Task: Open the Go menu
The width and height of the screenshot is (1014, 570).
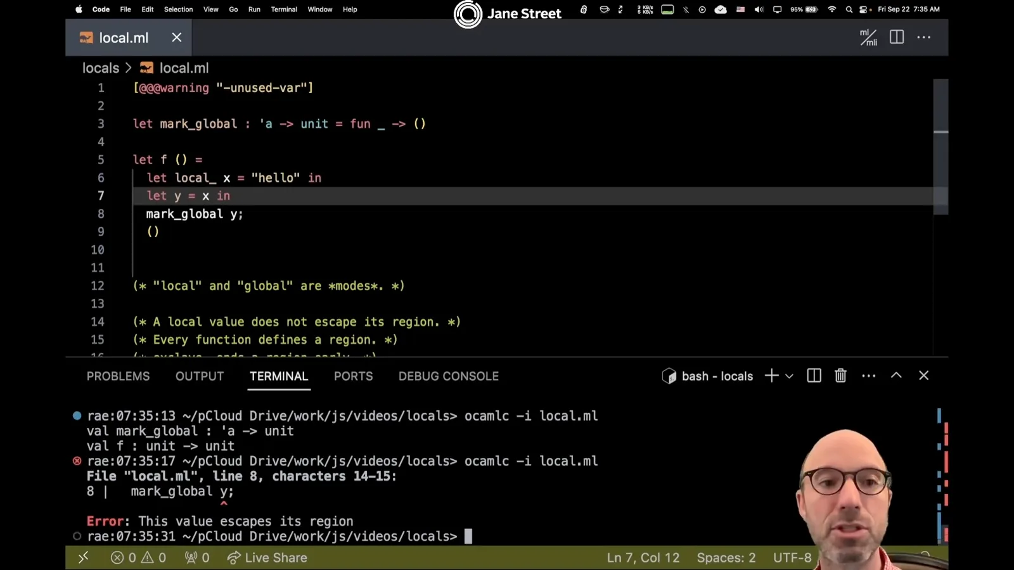Action: tap(233, 9)
